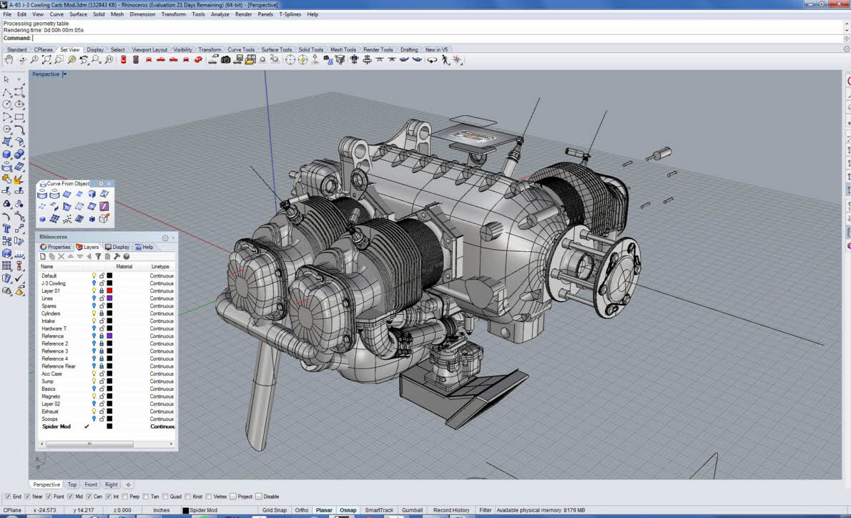Open the File menu
Image resolution: width=851 pixels, height=518 pixels.
[7, 14]
